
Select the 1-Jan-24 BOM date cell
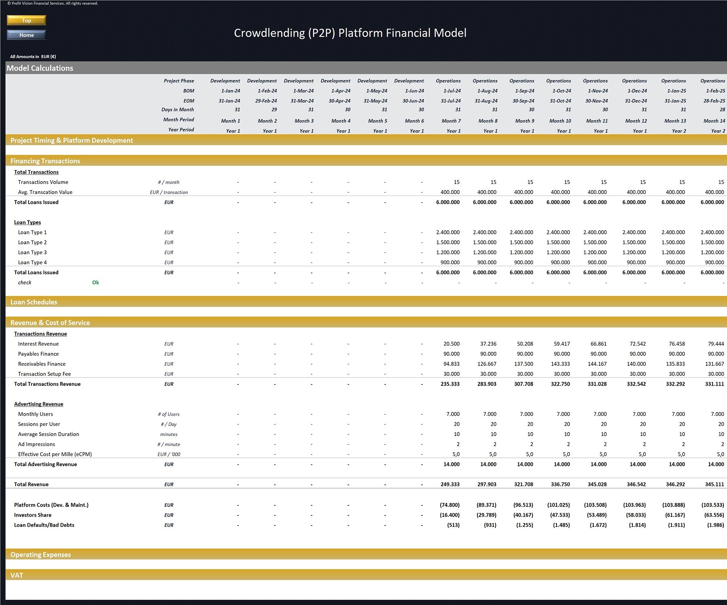click(231, 91)
